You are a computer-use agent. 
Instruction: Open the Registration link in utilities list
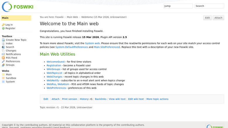pos(54,66)
